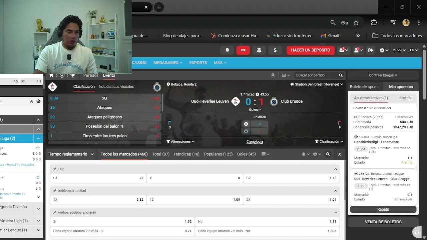This screenshot has width=427, height=240.
Task: Open the Chrome profile avatar
Action: pos(406,22)
